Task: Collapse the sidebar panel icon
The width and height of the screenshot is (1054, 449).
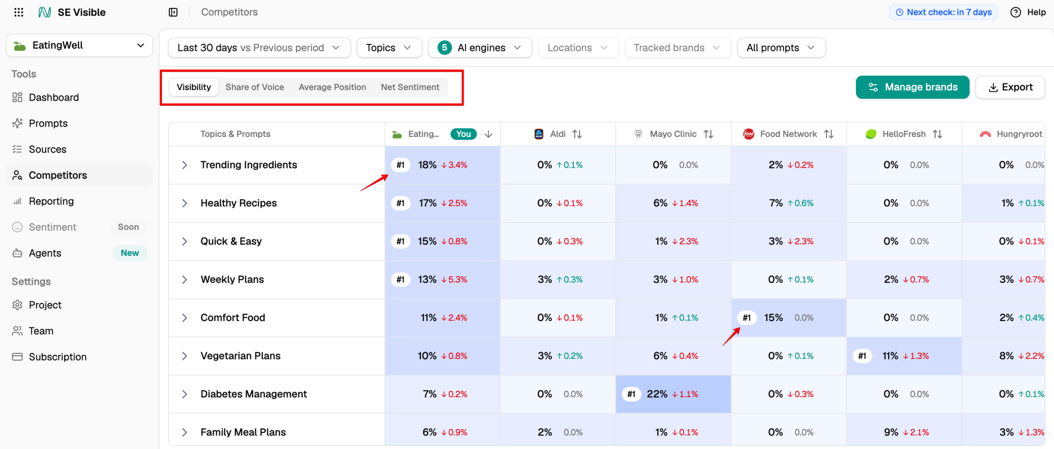Action: point(173,12)
